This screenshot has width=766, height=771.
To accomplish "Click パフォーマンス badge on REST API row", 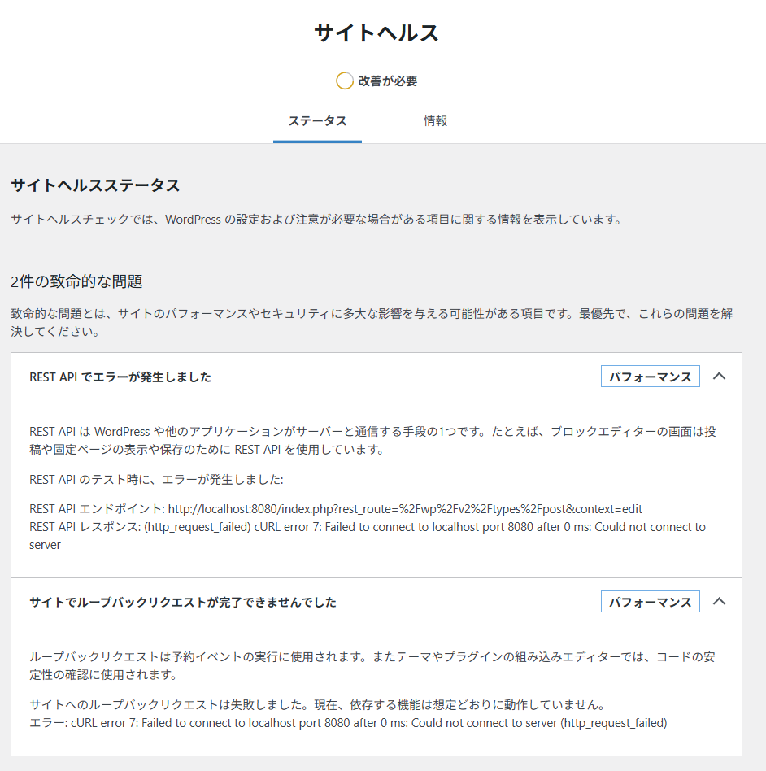I will pos(650,377).
